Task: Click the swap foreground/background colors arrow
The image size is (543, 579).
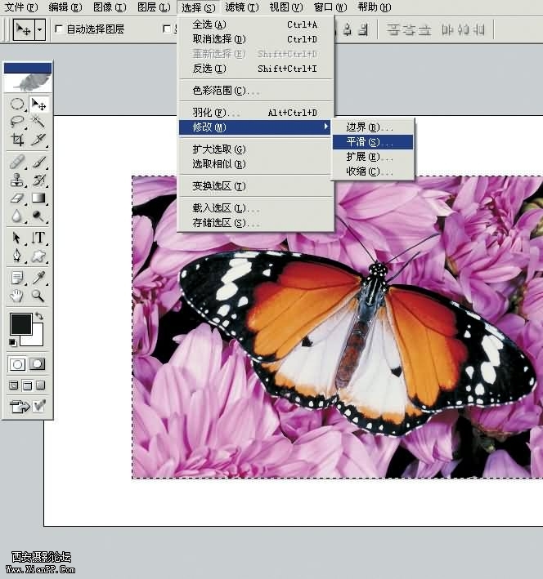Action: tap(39, 316)
